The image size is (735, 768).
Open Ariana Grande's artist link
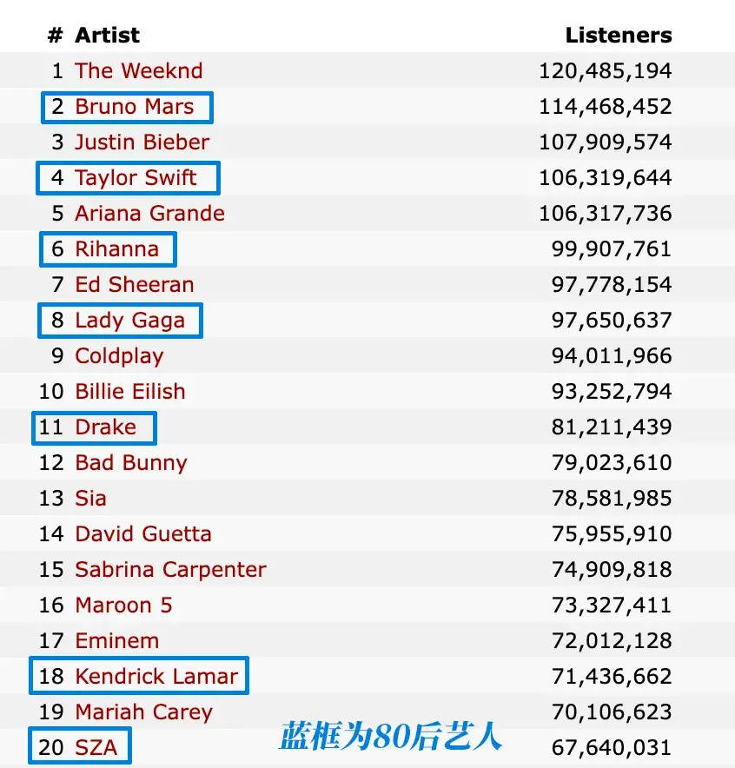[x=149, y=214]
